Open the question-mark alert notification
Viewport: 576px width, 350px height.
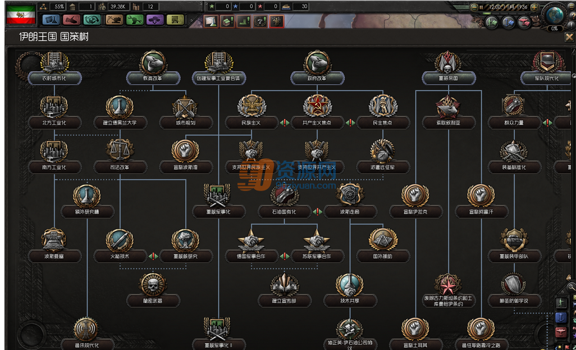tap(260, 21)
